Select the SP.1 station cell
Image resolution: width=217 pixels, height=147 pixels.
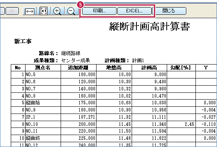[43, 117]
